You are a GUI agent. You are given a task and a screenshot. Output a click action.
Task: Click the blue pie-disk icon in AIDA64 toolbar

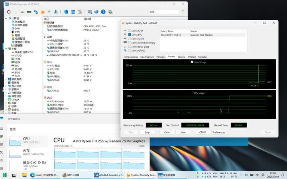(66, 12)
